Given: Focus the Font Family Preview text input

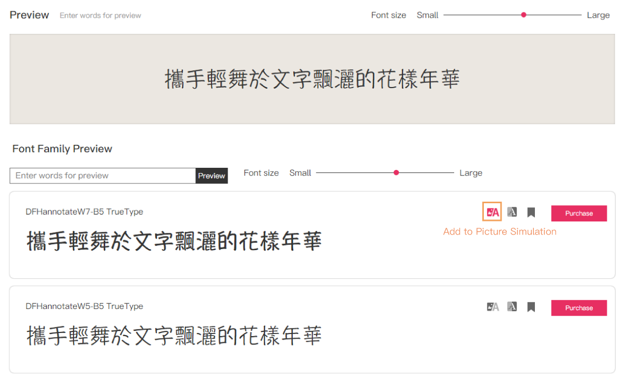Looking at the screenshot, I should coord(103,176).
